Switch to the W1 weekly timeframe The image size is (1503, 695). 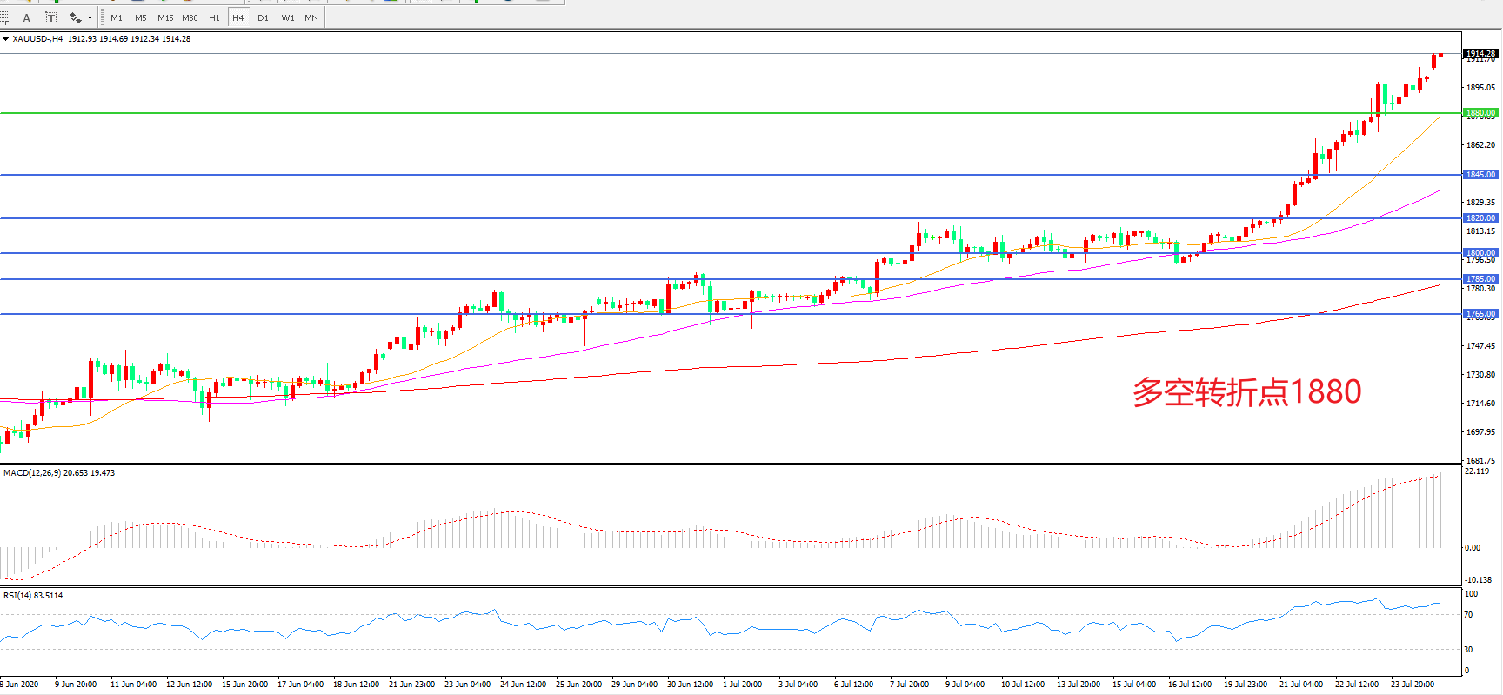click(287, 17)
